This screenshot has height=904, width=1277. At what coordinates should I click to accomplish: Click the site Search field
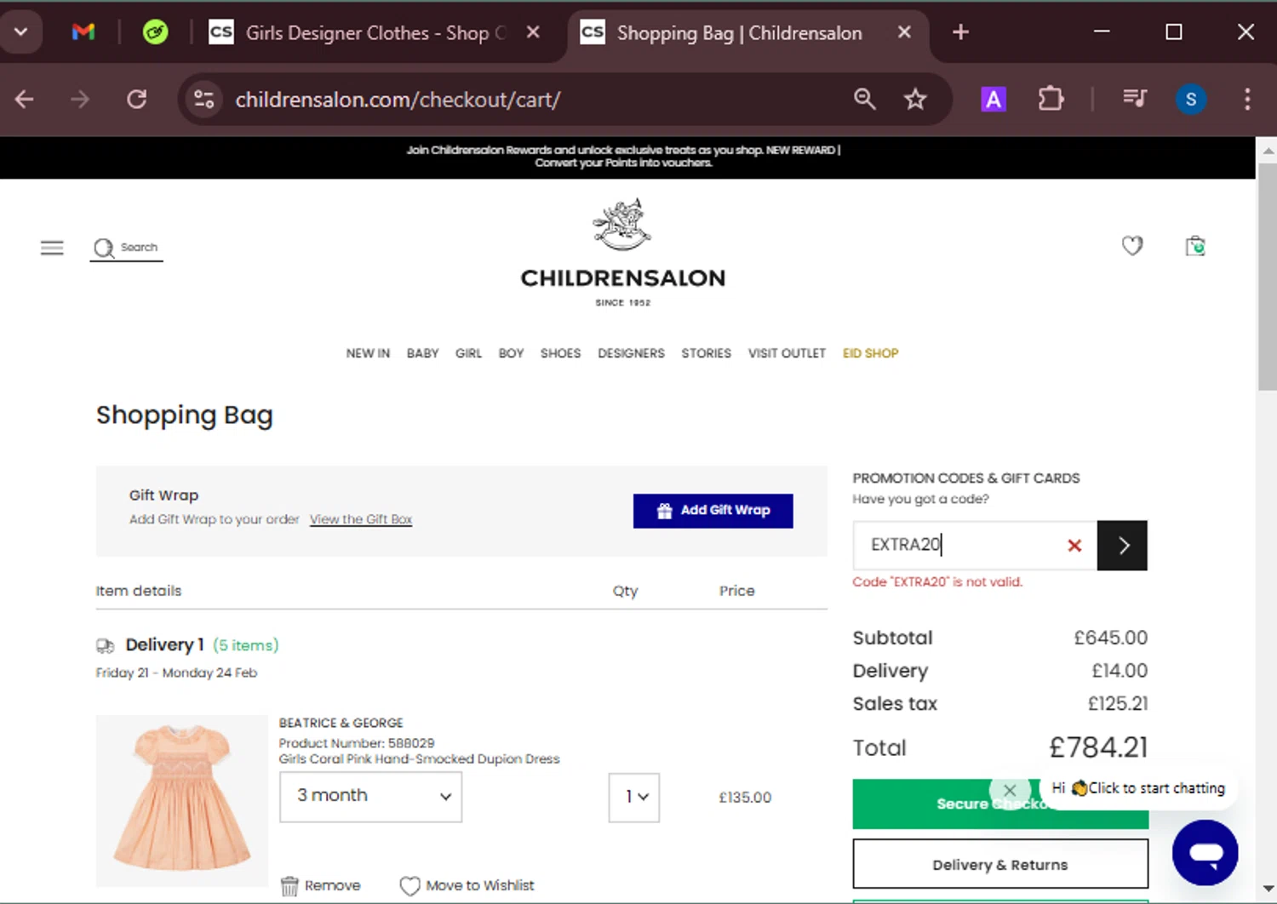click(126, 248)
